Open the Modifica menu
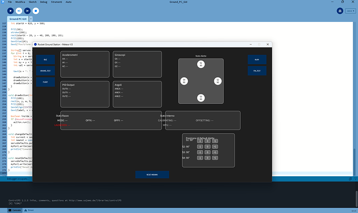This screenshot has height=213, width=358. click(20, 2)
